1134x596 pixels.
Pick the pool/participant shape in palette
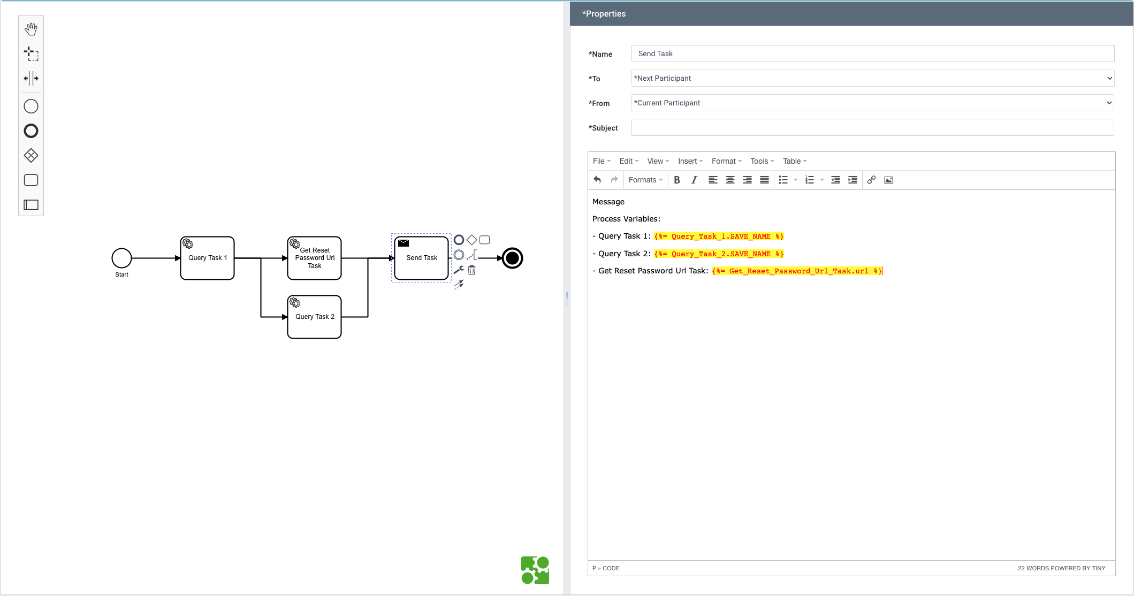pos(31,205)
